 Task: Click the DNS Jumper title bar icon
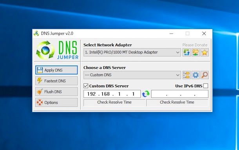pyautogui.click(x=36, y=33)
